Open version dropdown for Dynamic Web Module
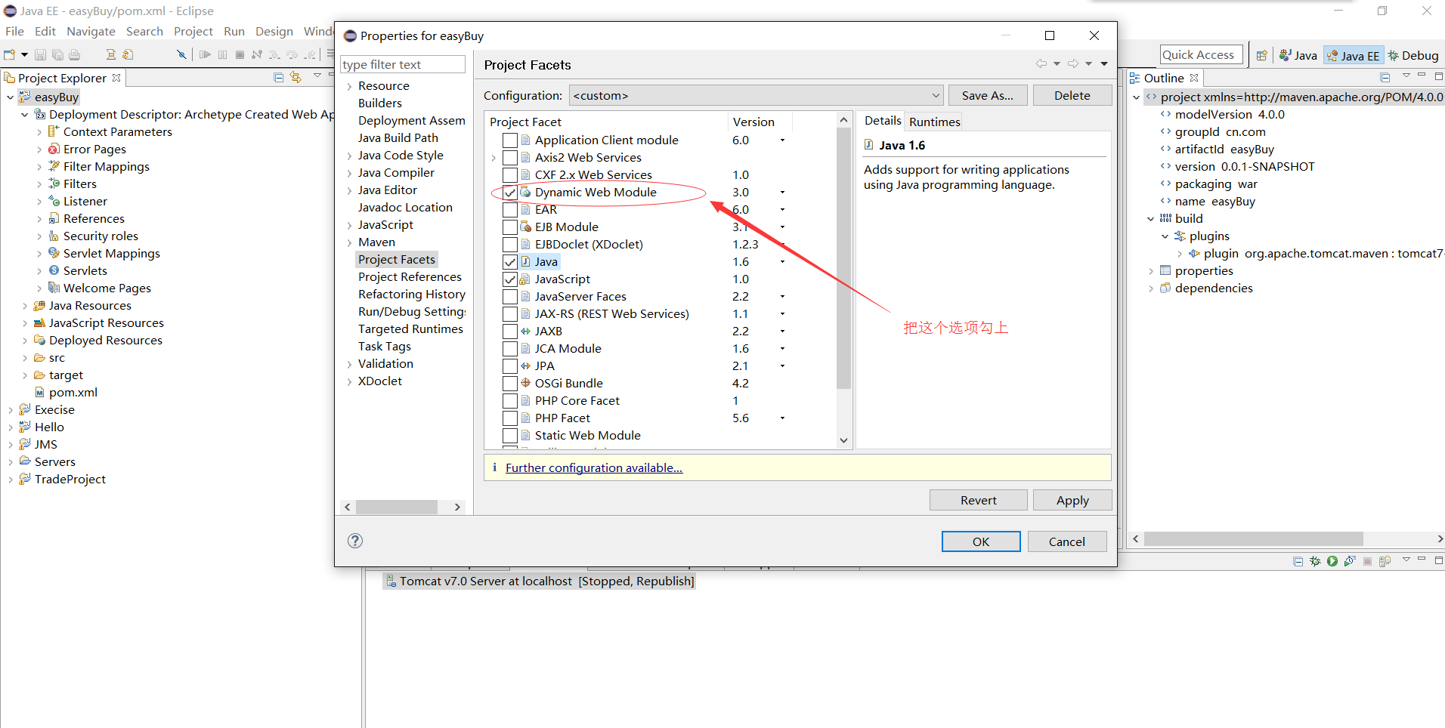Viewport: 1445px width, 728px height. [782, 193]
